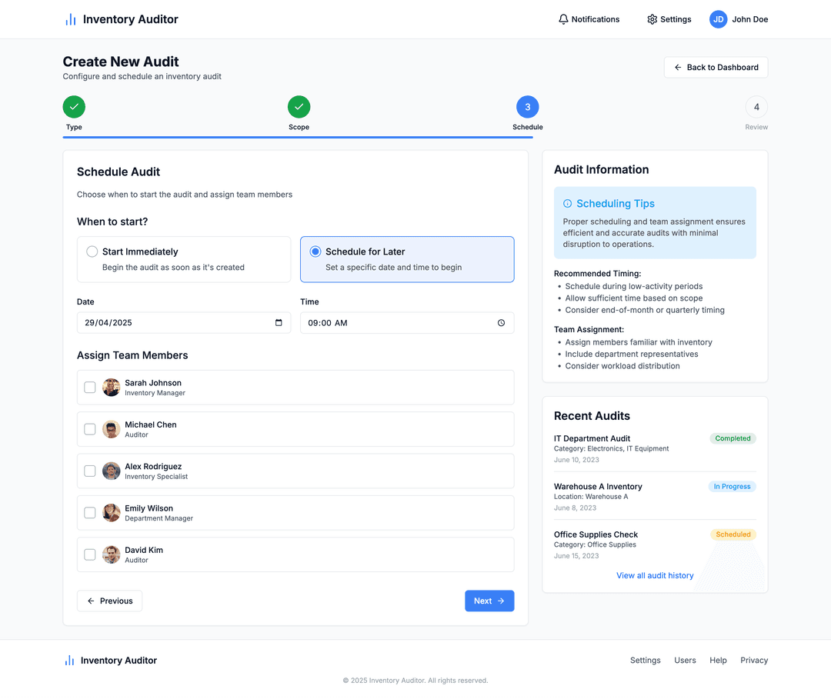Viewport: 831px width, 699px height.
Task: Jump to step 4 Review
Action: [756, 107]
